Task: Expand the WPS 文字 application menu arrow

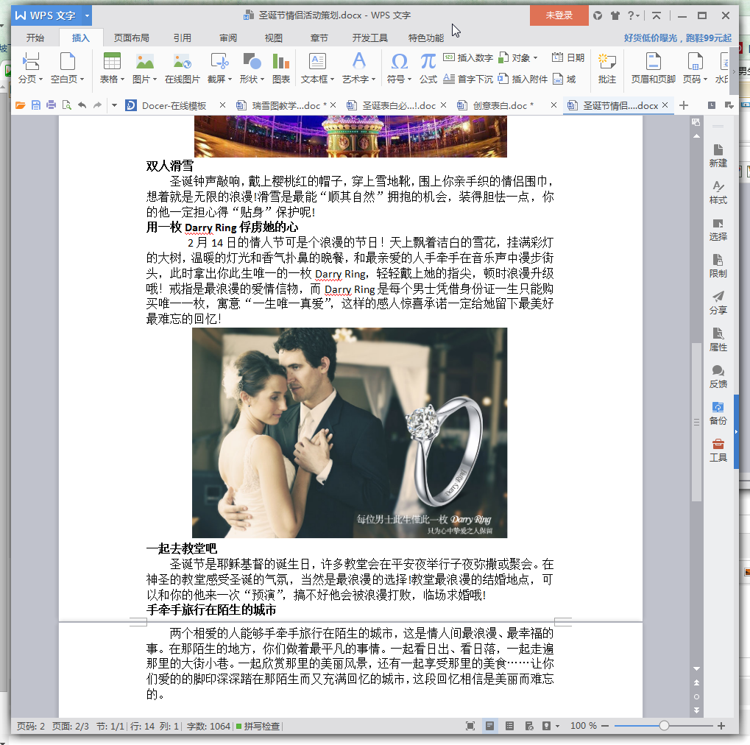Action: (x=87, y=15)
